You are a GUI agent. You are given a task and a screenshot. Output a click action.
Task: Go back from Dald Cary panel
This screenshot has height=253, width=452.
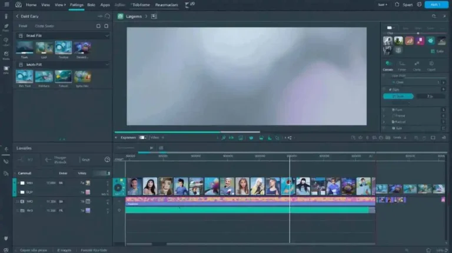pyautogui.click(x=17, y=16)
